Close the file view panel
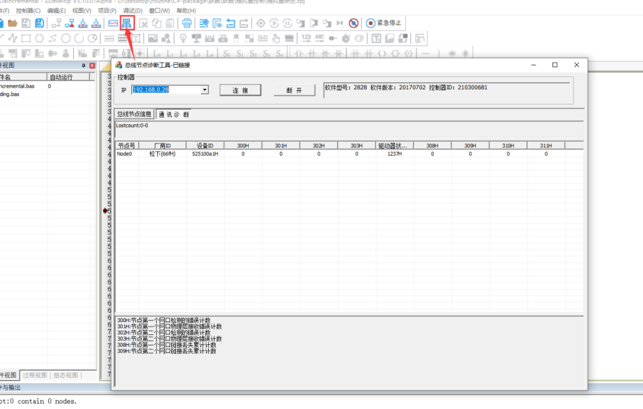 click(92, 65)
